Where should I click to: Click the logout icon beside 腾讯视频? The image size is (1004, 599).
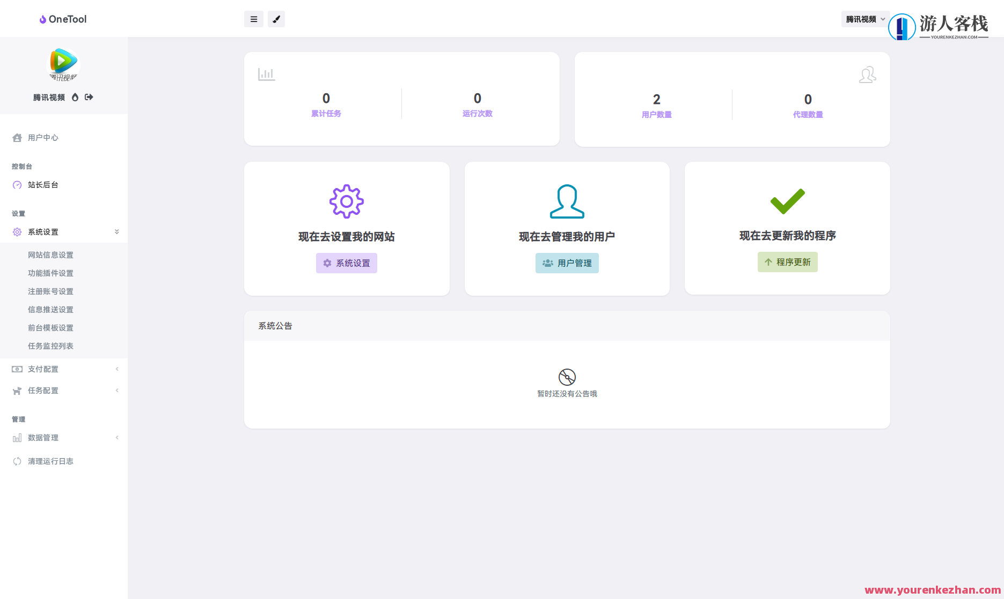tap(89, 97)
